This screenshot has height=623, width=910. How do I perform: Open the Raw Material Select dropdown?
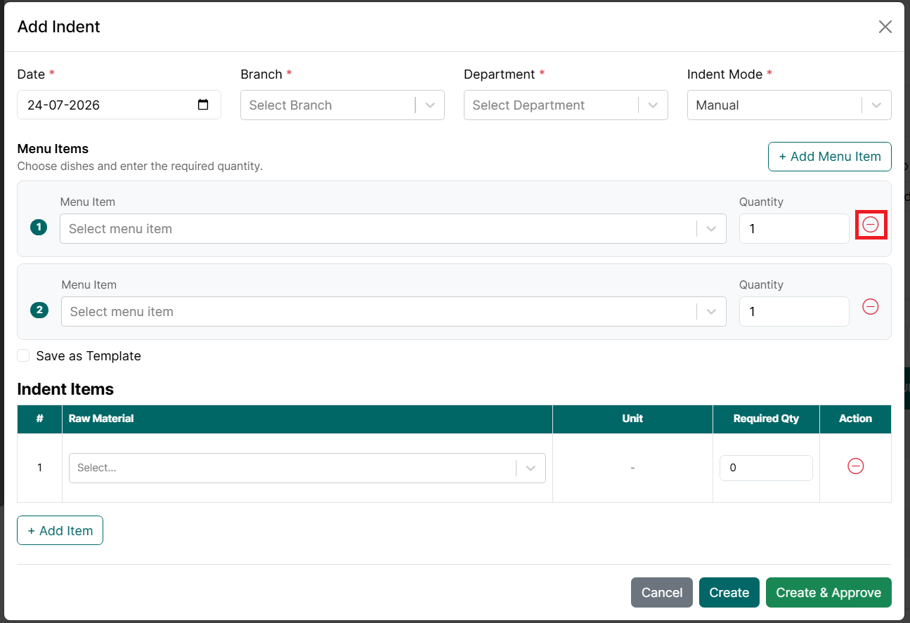click(307, 468)
